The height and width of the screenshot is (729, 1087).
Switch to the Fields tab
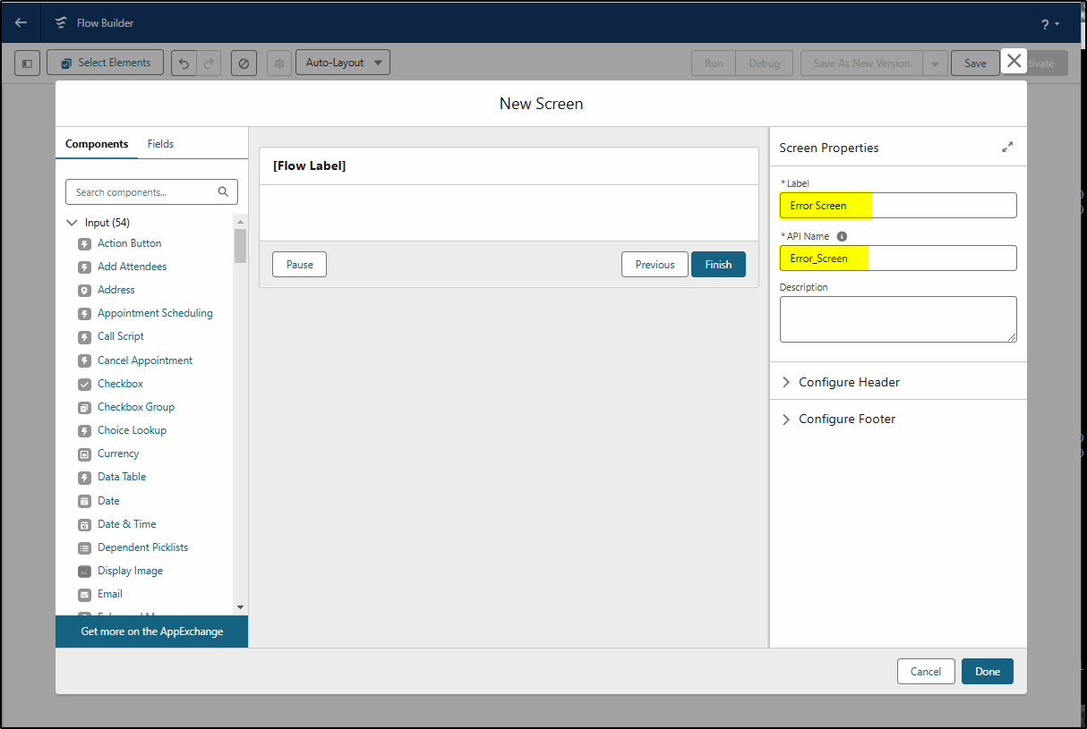pos(160,143)
